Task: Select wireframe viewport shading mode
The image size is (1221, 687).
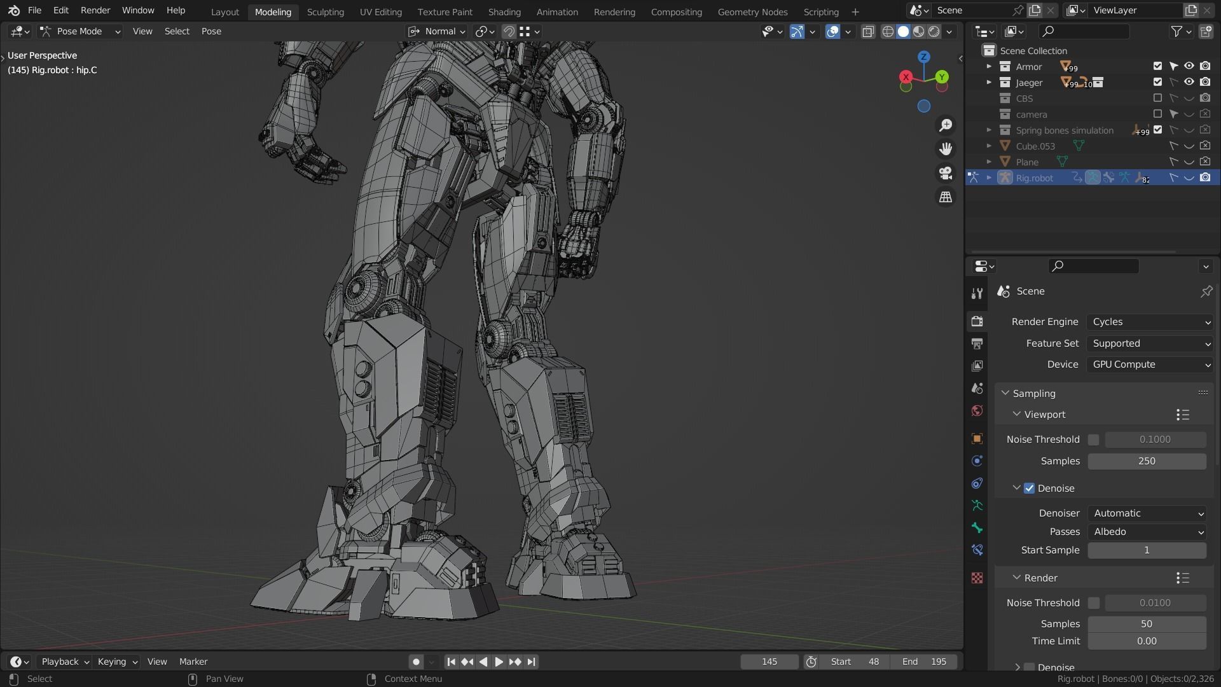Action: (x=888, y=31)
